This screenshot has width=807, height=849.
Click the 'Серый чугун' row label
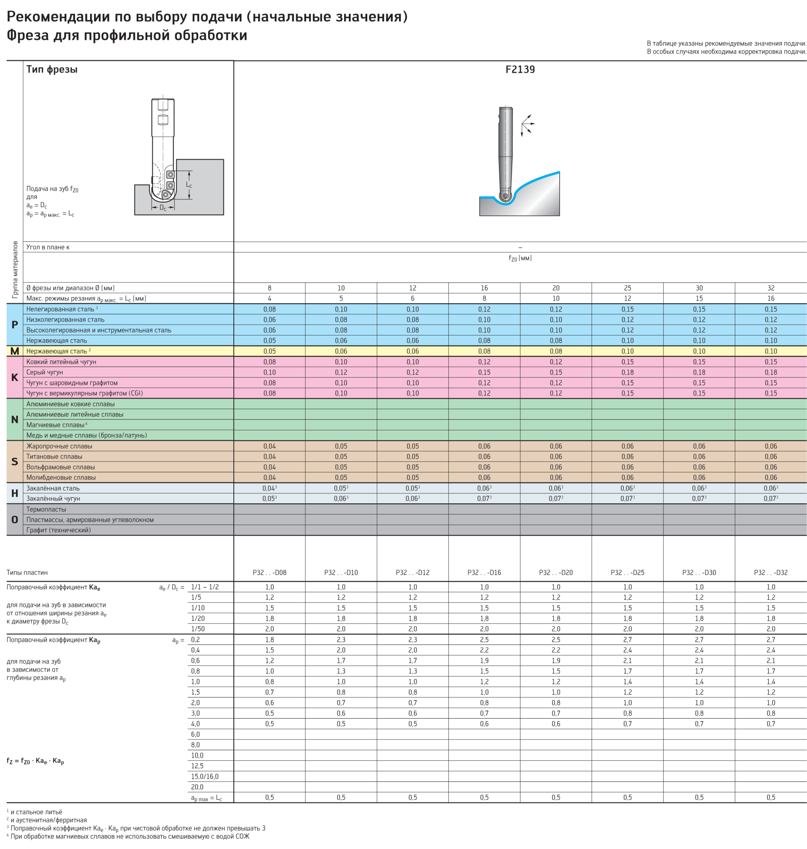[x=45, y=372]
